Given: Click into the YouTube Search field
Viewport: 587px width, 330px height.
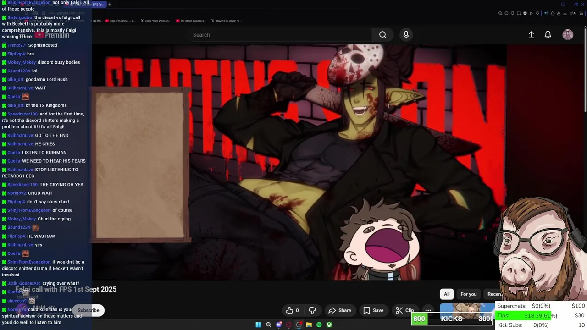Looking at the screenshot, I should tap(280, 35).
